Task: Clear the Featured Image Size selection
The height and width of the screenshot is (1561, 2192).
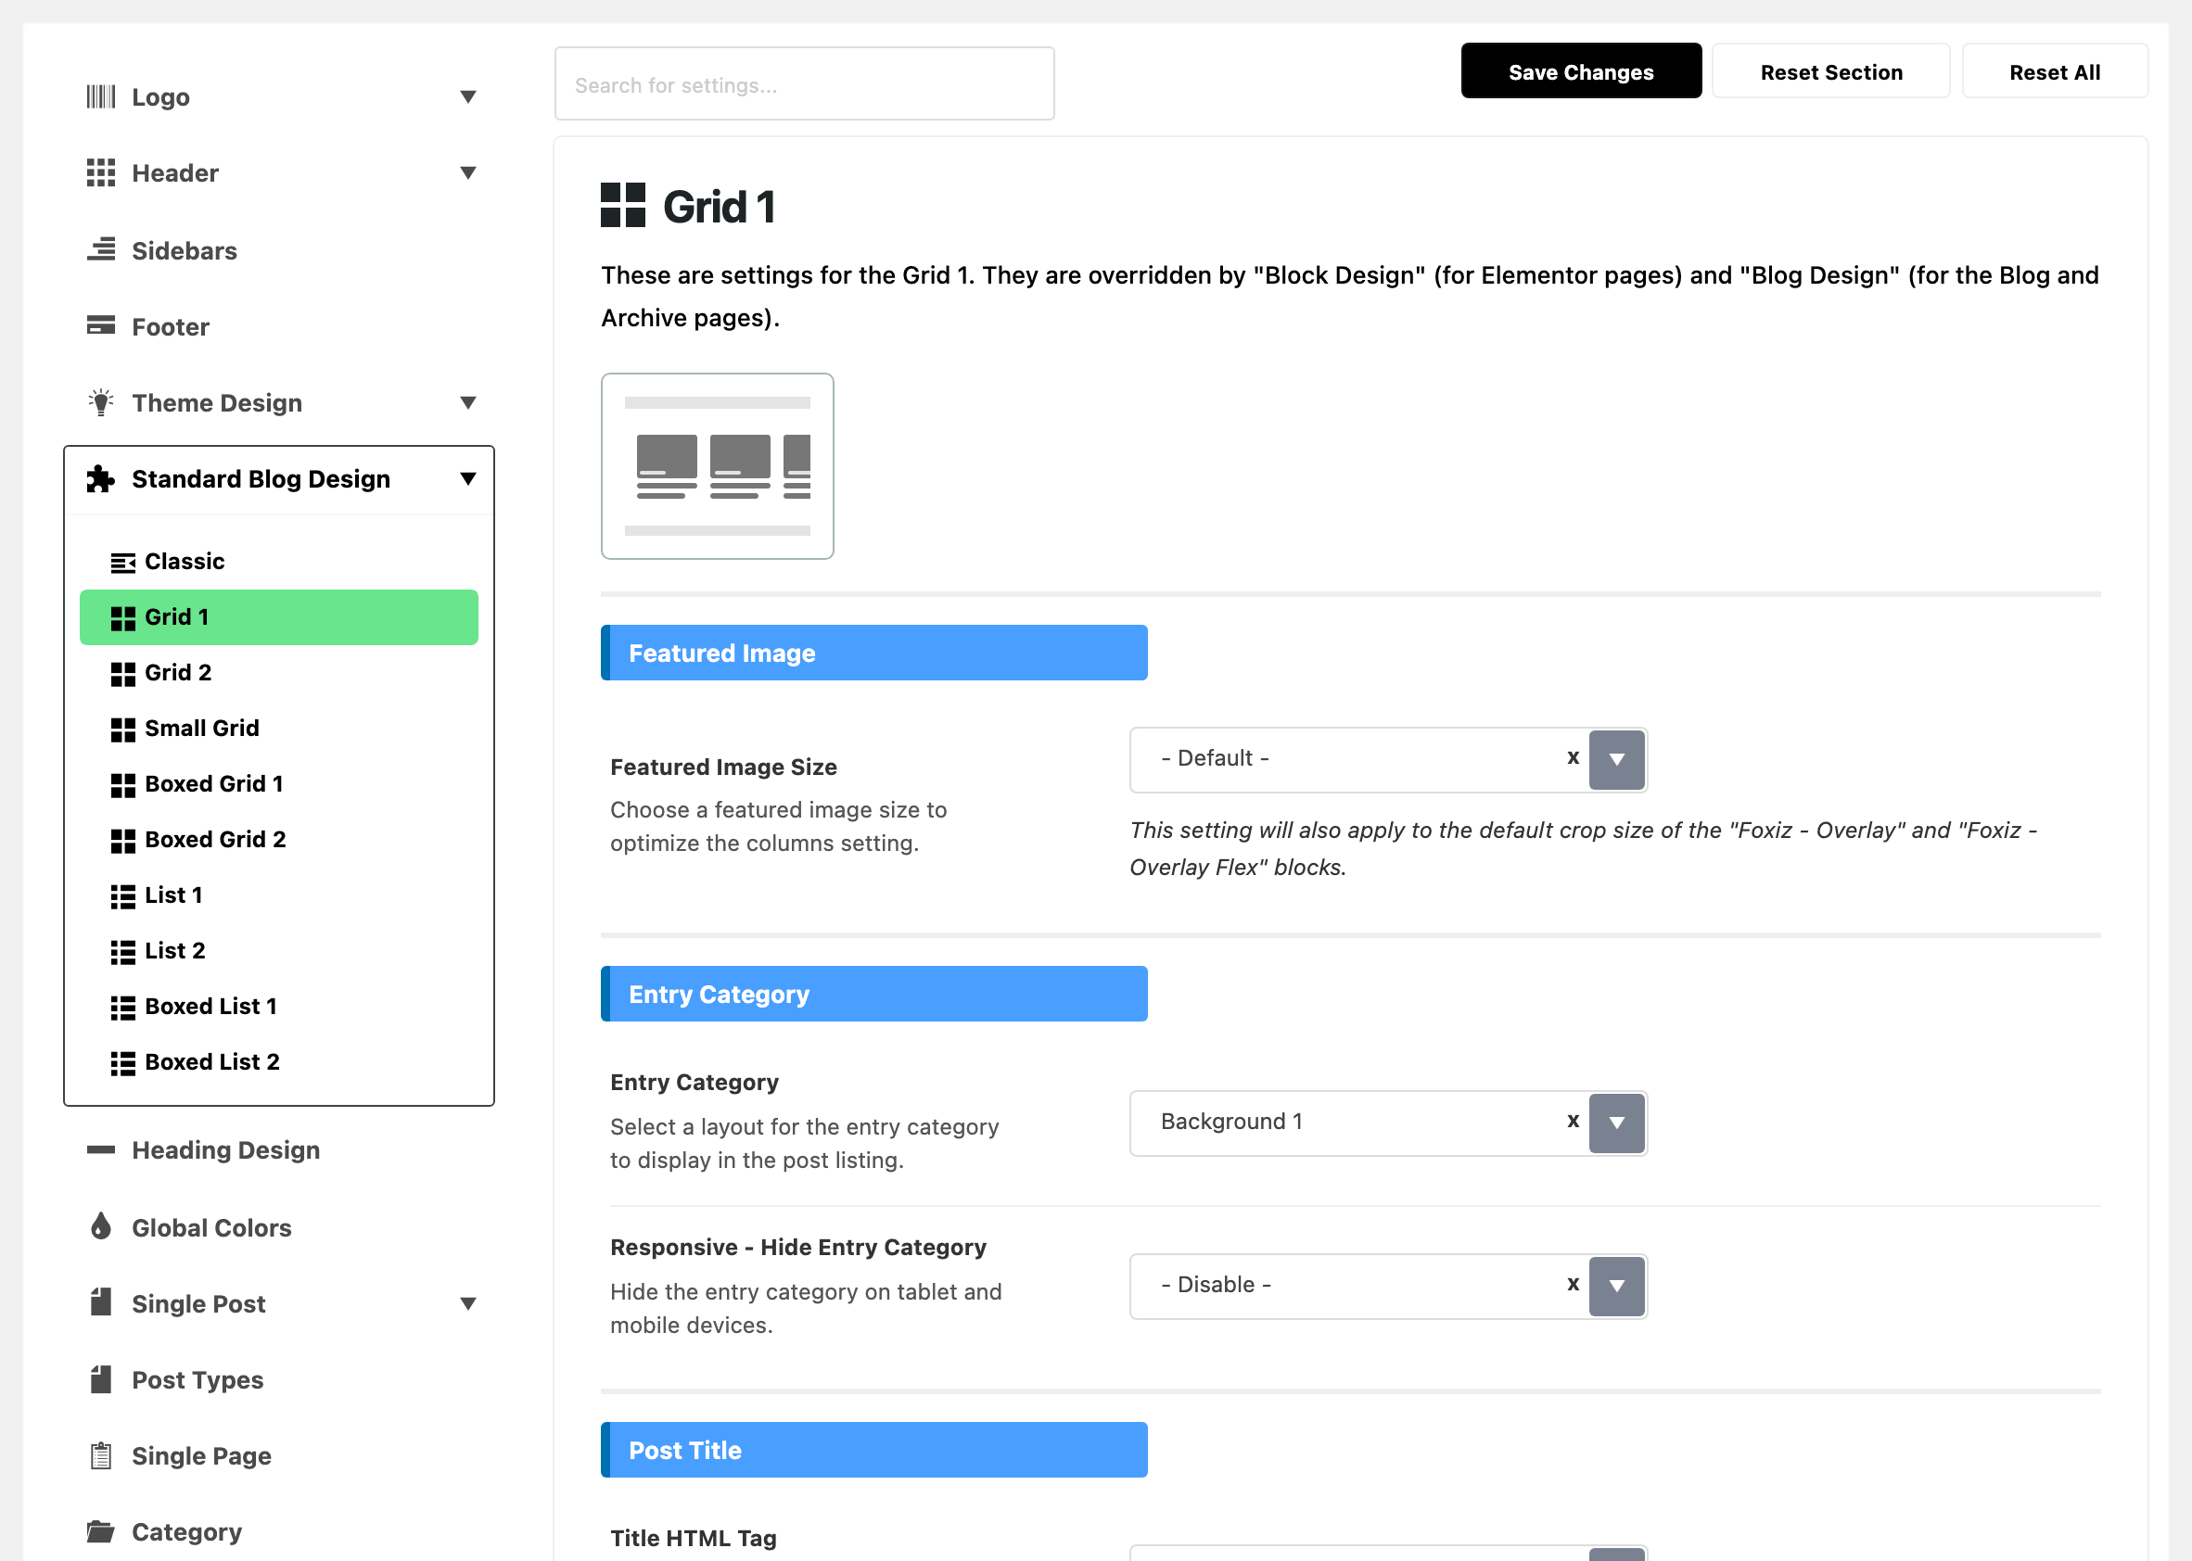Action: click(x=1573, y=757)
